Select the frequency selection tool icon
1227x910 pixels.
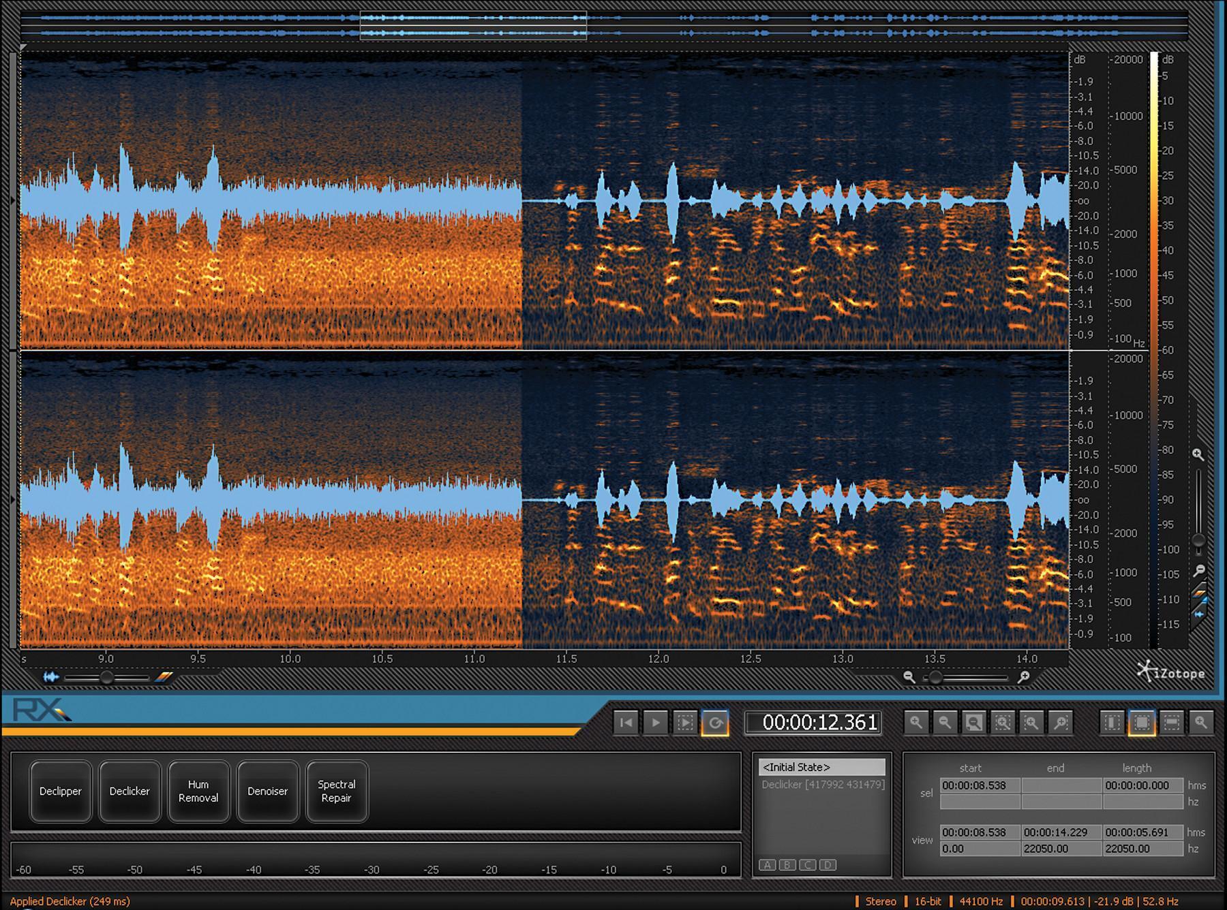tap(1171, 723)
